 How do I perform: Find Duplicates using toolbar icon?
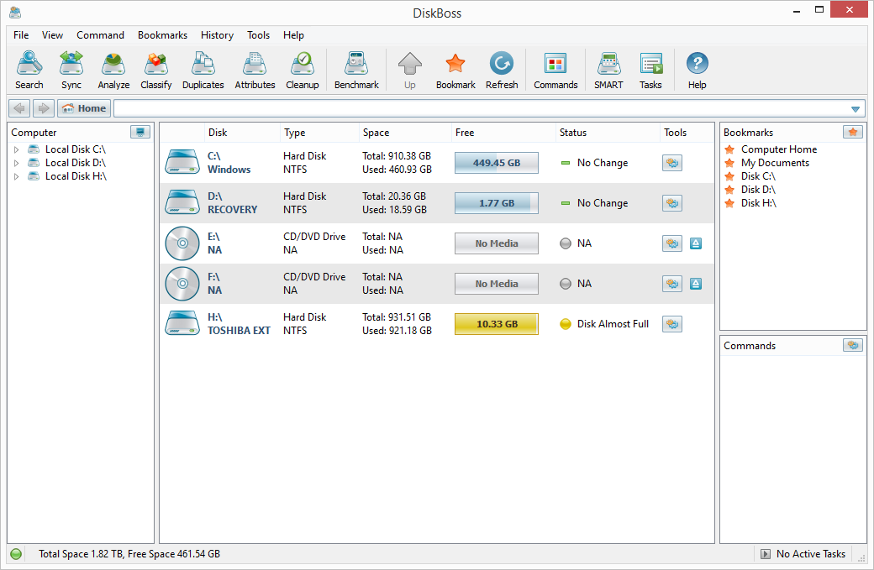pyautogui.click(x=203, y=71)
